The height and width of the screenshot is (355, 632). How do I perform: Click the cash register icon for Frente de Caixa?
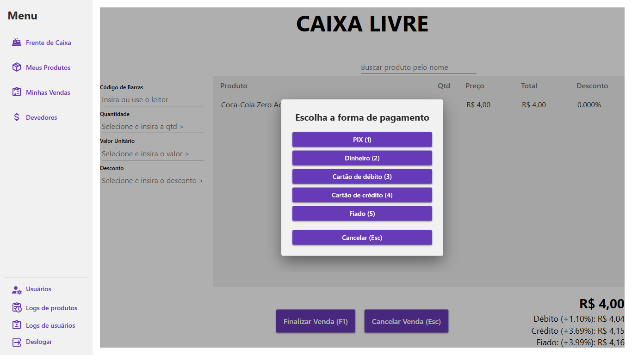tap(17, 42)
